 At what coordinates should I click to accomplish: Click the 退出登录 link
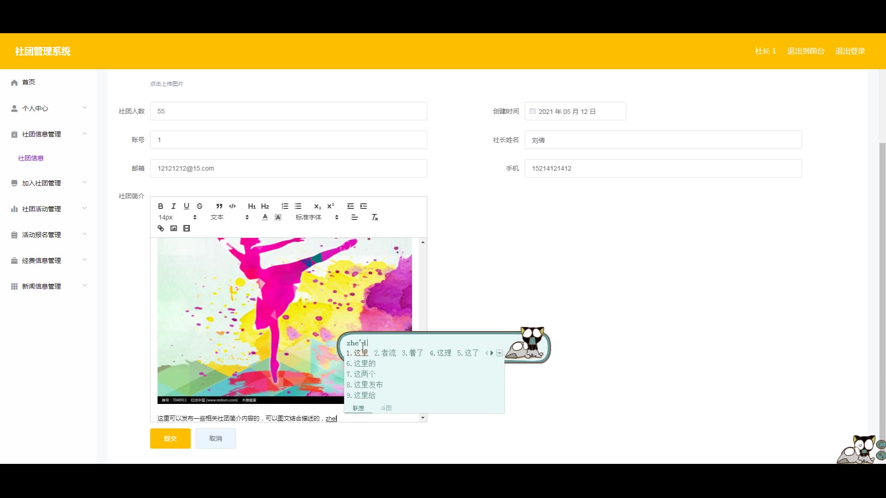coord(850,51)
